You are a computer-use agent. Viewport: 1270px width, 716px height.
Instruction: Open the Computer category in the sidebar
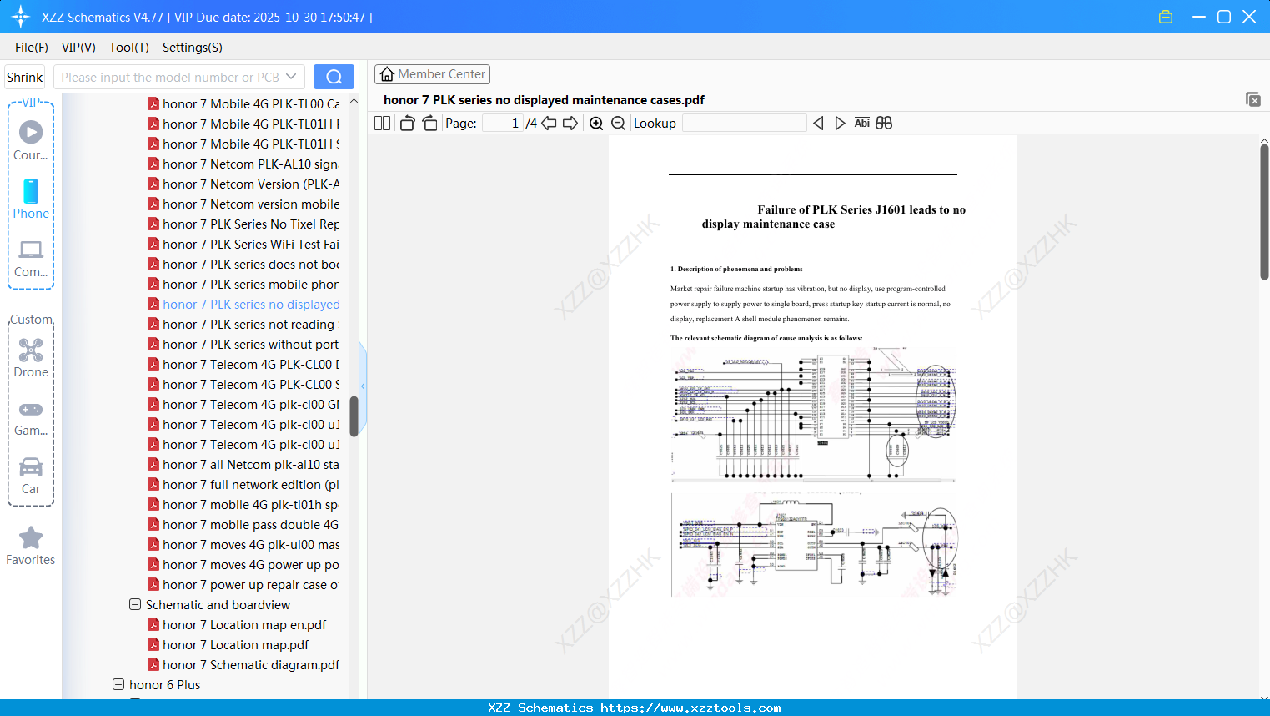coord(31,258)
